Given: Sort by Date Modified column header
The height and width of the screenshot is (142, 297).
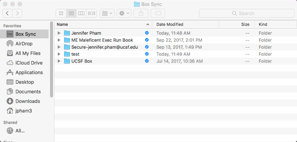Looking at the screenshot, I should (185, 24).
